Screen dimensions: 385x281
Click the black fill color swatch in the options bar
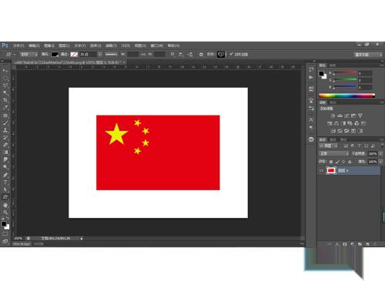pos(55,55)
